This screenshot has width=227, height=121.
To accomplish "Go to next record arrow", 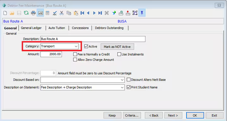I will 94,13.
